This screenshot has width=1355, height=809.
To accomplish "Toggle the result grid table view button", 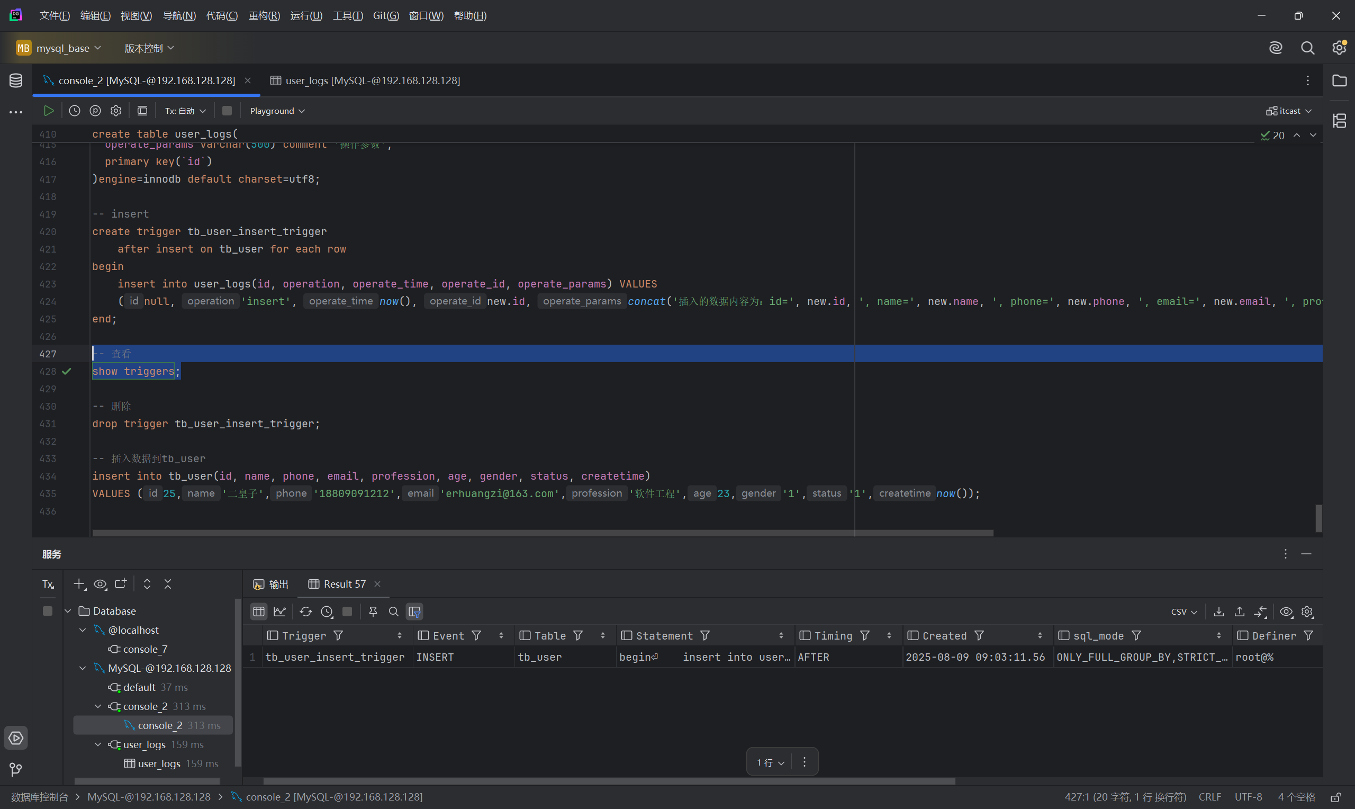I will tap(259, 612).
